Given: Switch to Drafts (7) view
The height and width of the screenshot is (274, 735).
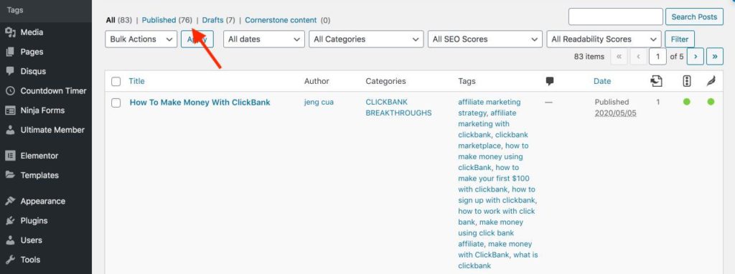Looking at the screenshot, I should [218, 20].
